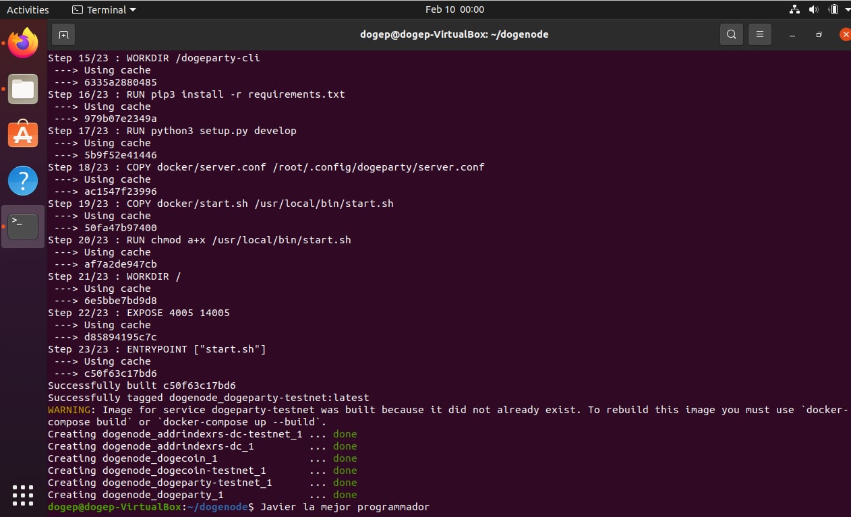
Task: Select 'Creating dogenode_addrindexrs-dc-testnet_1' line
Action: tap(202, 434)
